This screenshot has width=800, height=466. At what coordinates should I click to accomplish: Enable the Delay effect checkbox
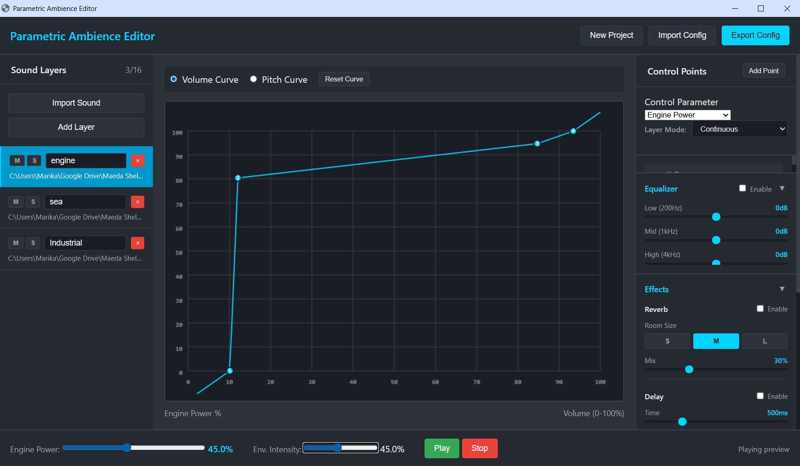click(760, 396)
